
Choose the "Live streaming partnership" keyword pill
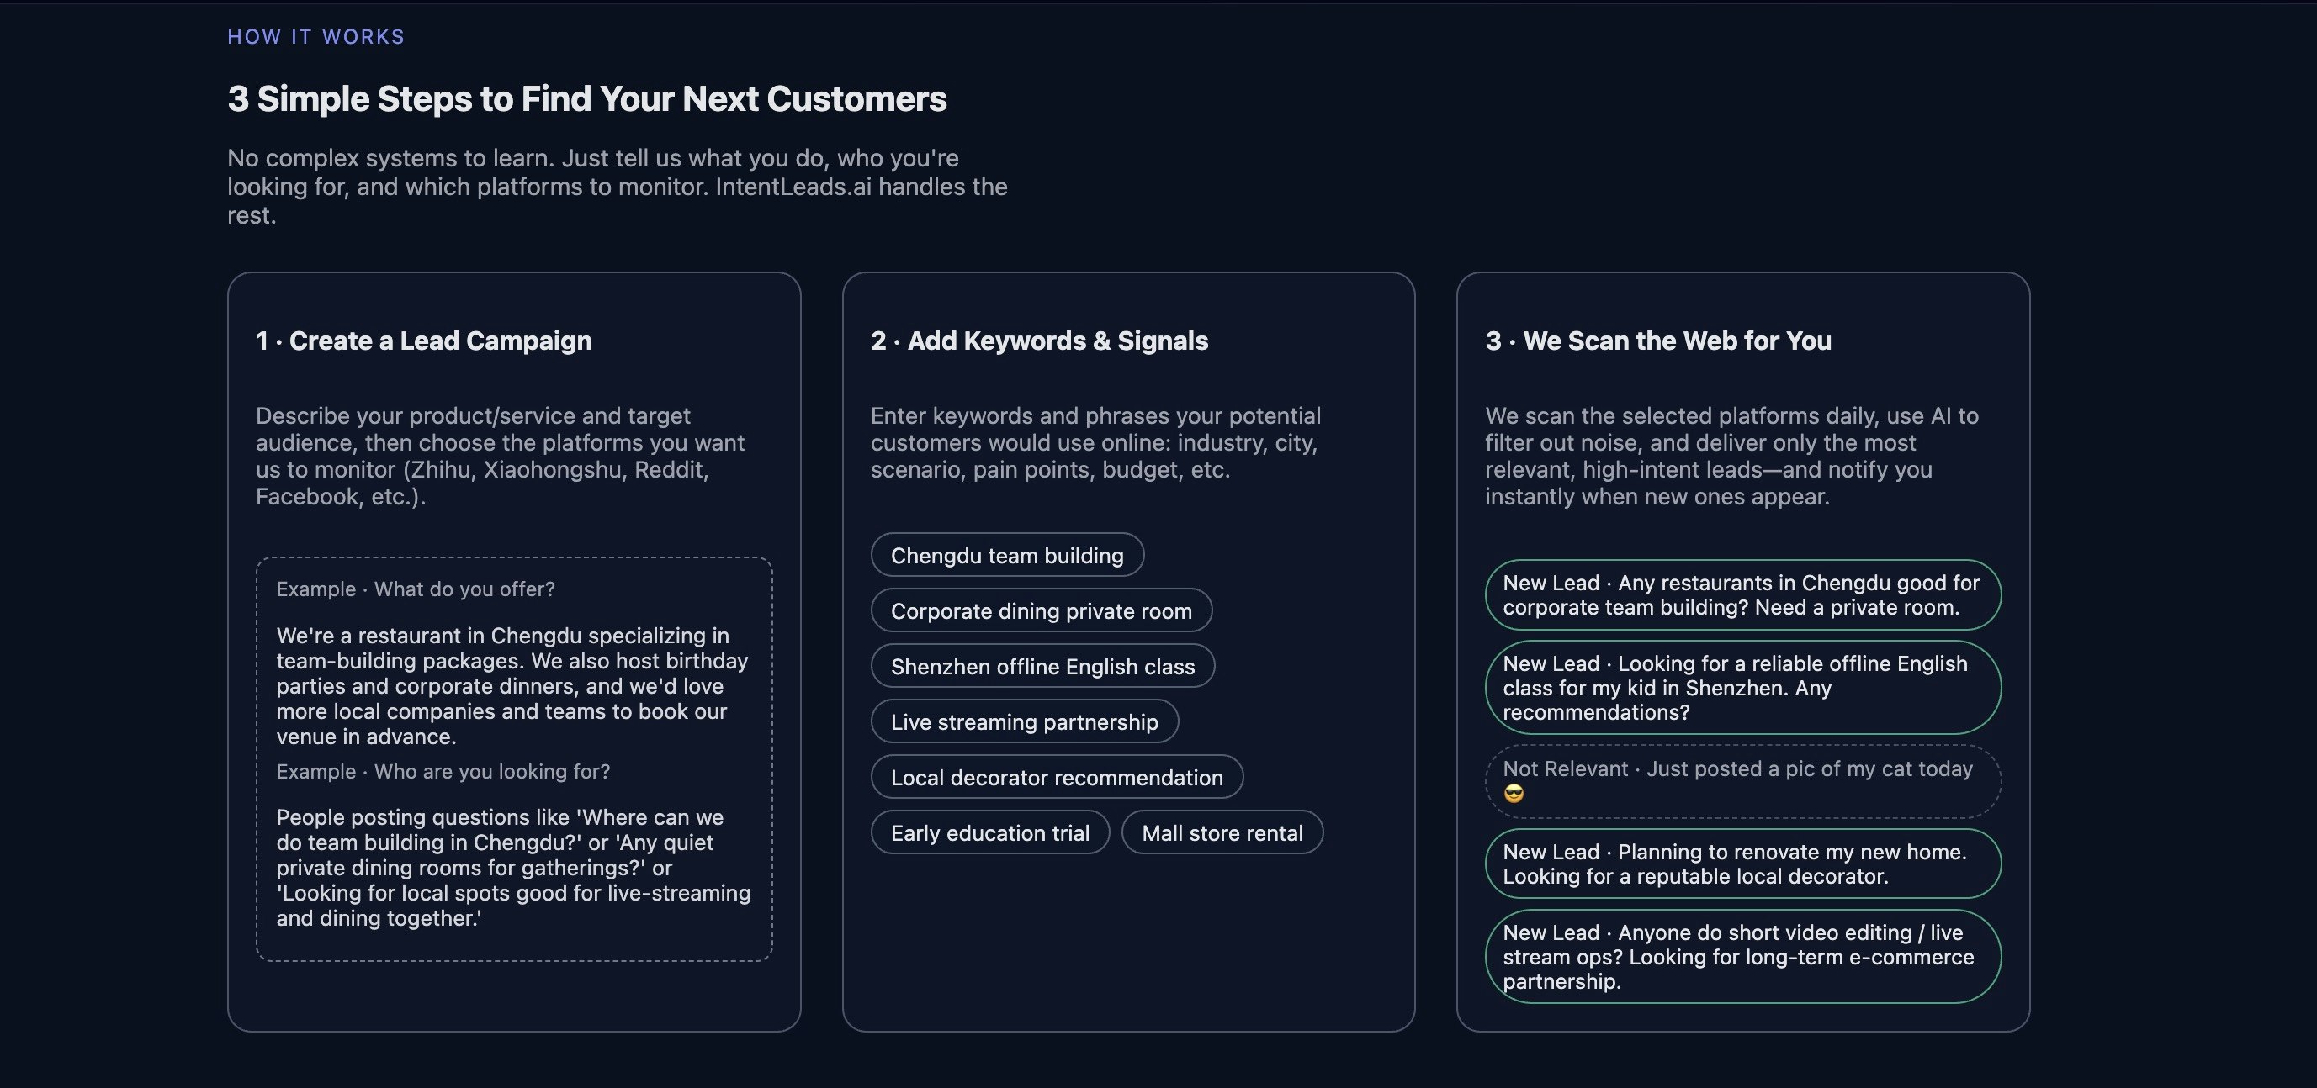tap(1025, 722)
